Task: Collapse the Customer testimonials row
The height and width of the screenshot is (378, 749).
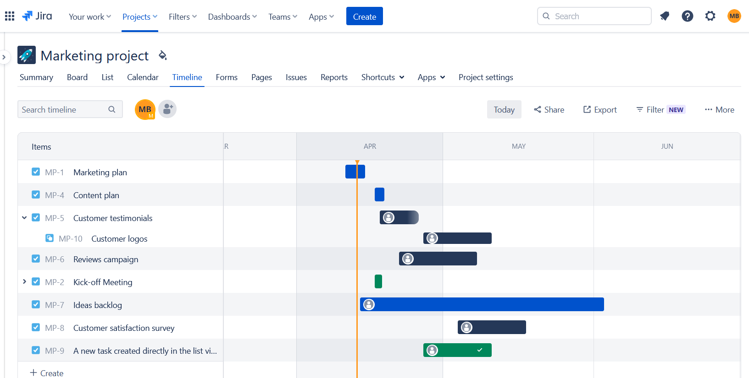Action: click(x=24, y=218)
